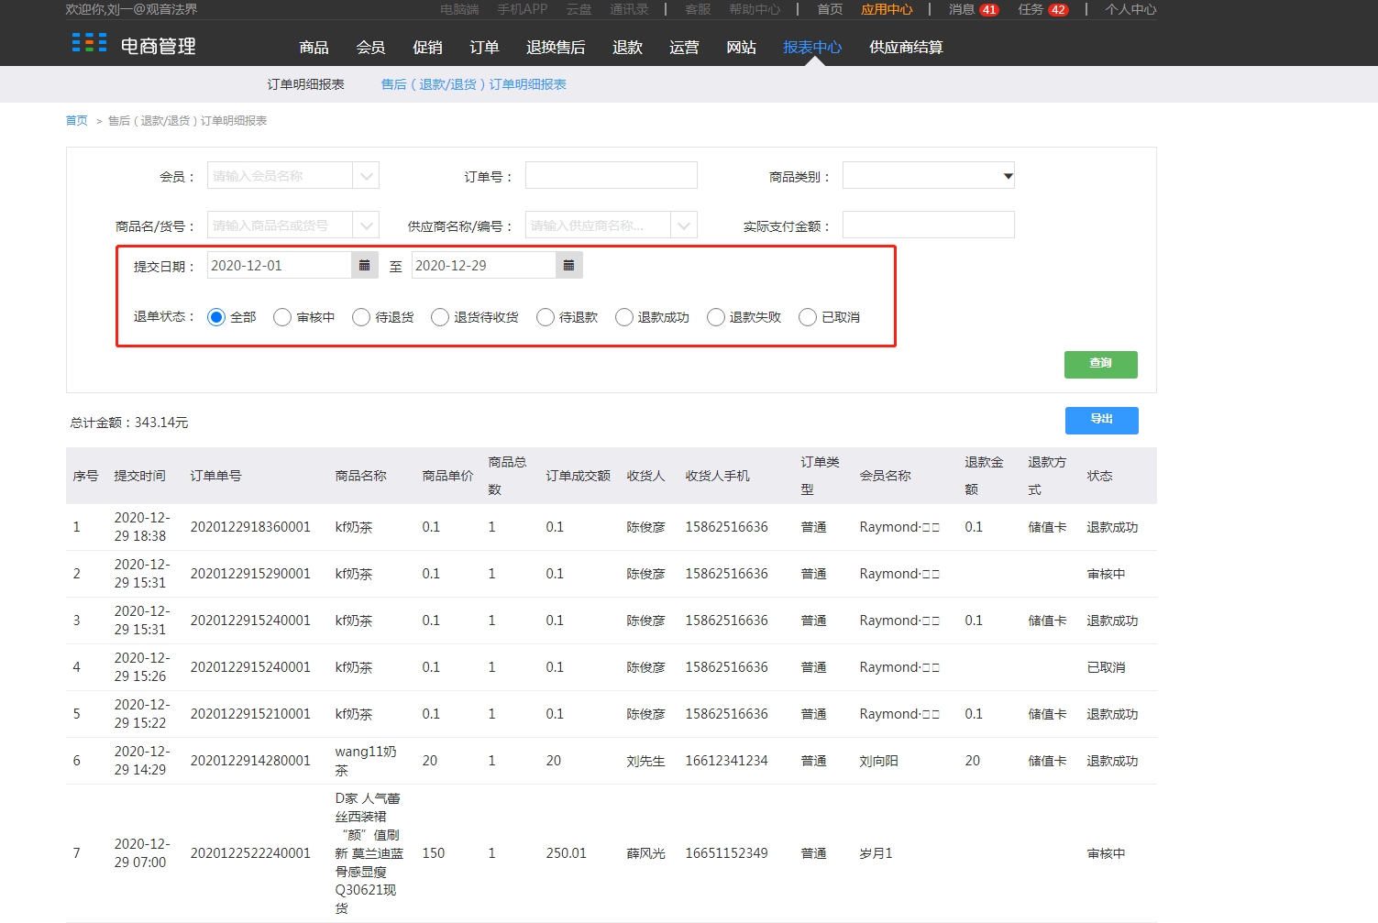Click order number 2020122522240001

pos(250,853)
